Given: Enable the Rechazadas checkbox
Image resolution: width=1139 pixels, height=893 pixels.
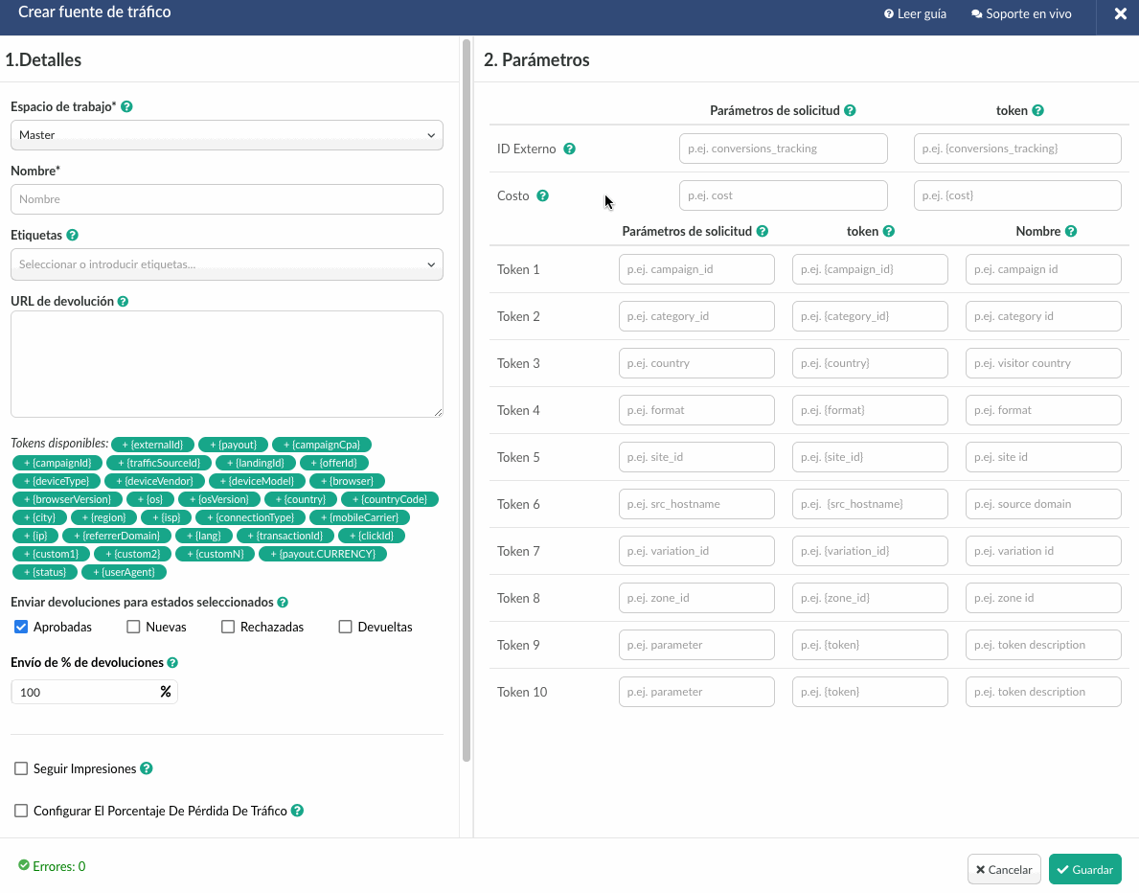Looking at the screenshot, I should tap(228, 627).
